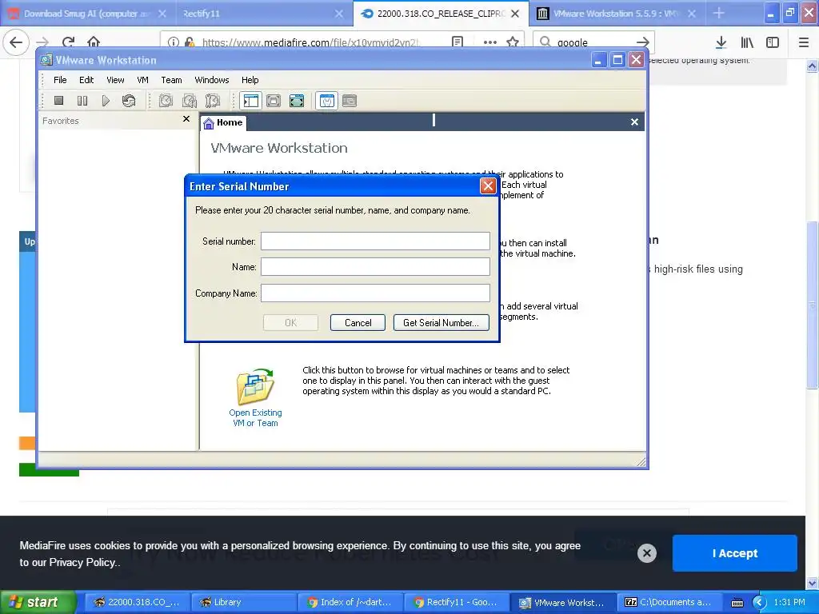This screenshot has height=614, width=819.
Task: Toggle the Firefox sidebar icon
Action: [x=773, y=42]
